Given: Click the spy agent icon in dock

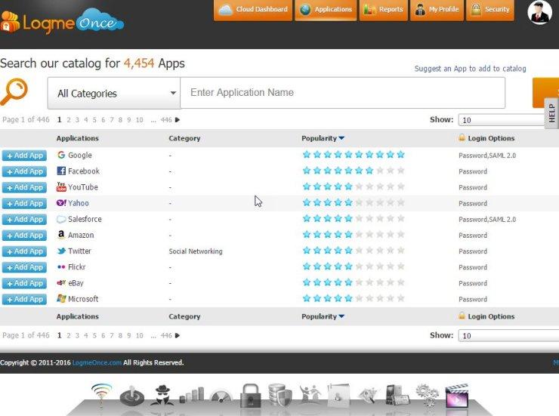Looking at the screenshot, I should pyautogui.click(x=164, y=395).
